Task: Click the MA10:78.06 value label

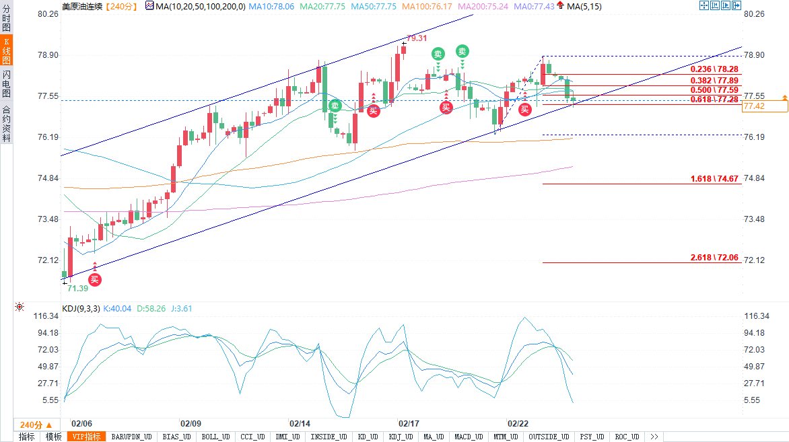Action: point(271,6)
